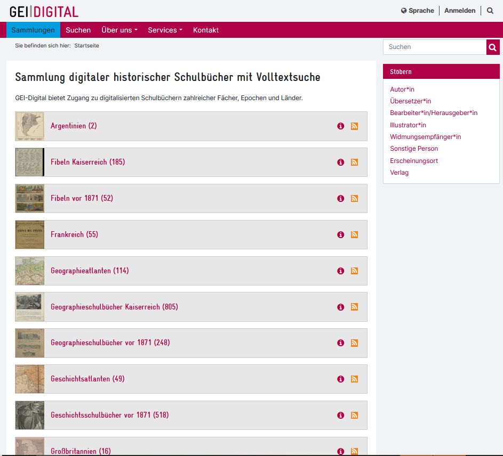Browse by Widmungsempfänger*in
503x456 pixels.
425,137
